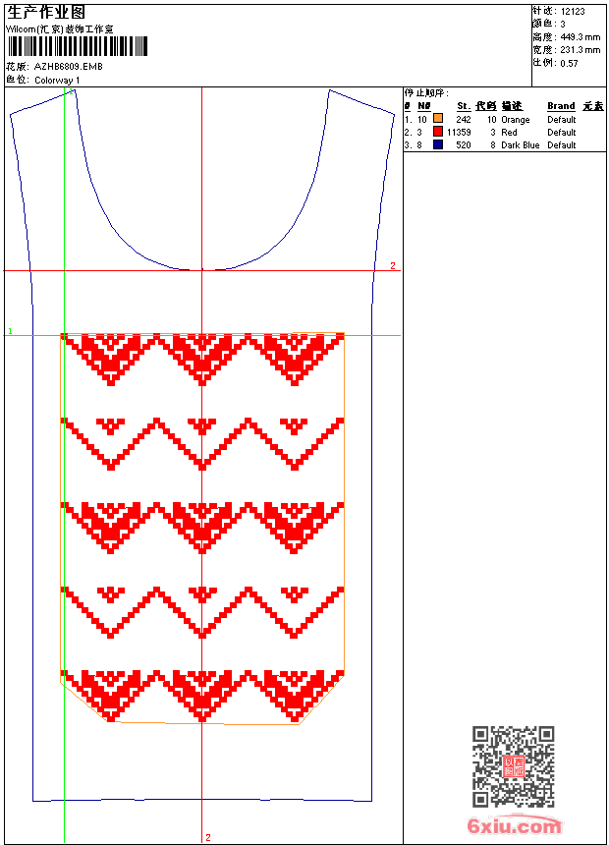609x845 pixels.
Task: Click the 'St.' column header
Action: point(464,106)
